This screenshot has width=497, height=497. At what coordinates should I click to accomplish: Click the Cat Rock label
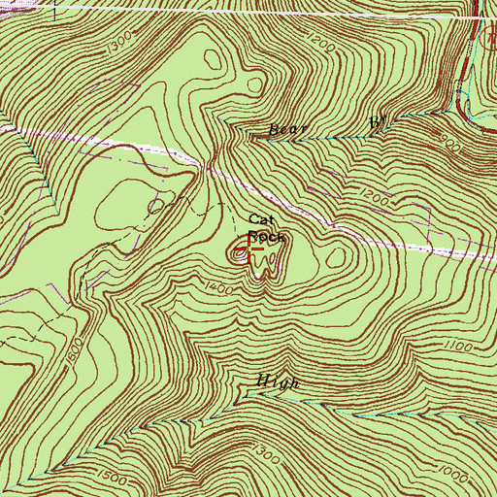(266, 228)
